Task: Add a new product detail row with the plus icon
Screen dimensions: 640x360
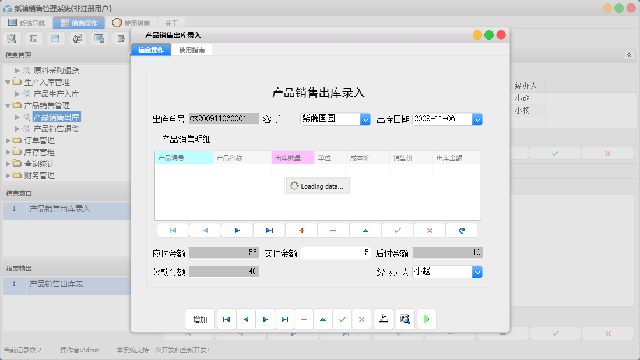Action: click(x=301, y=230)
